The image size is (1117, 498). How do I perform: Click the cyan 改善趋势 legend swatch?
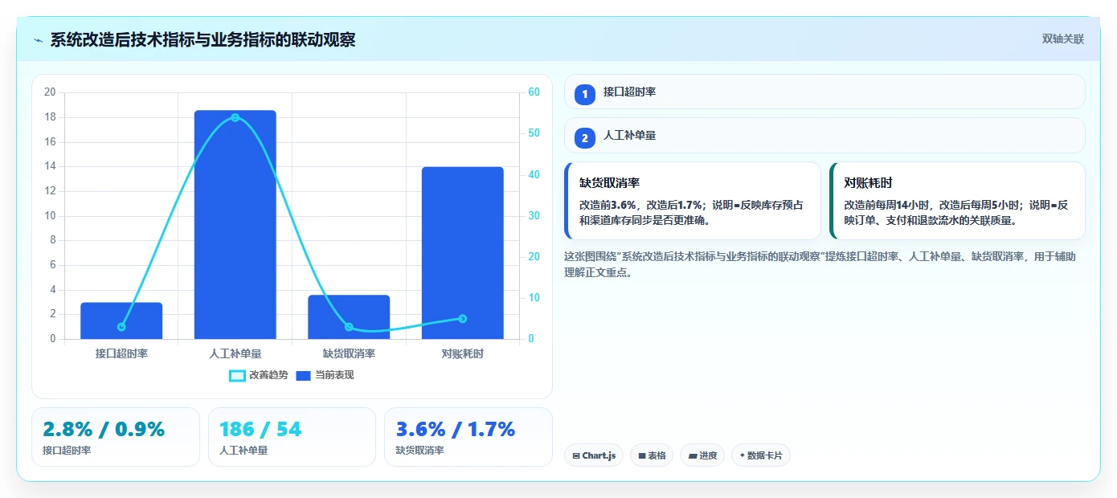[237, 376]
